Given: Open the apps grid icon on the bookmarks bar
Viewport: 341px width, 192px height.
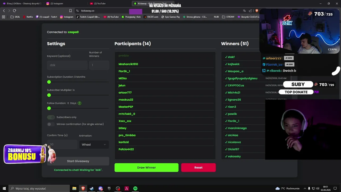Looking at the screenshot, I should [3, 17].
